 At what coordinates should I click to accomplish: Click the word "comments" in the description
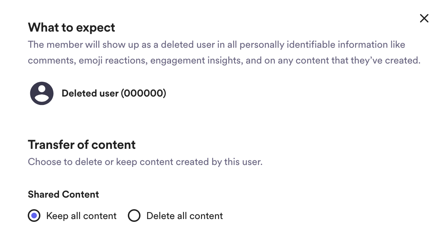click(51, 60)
